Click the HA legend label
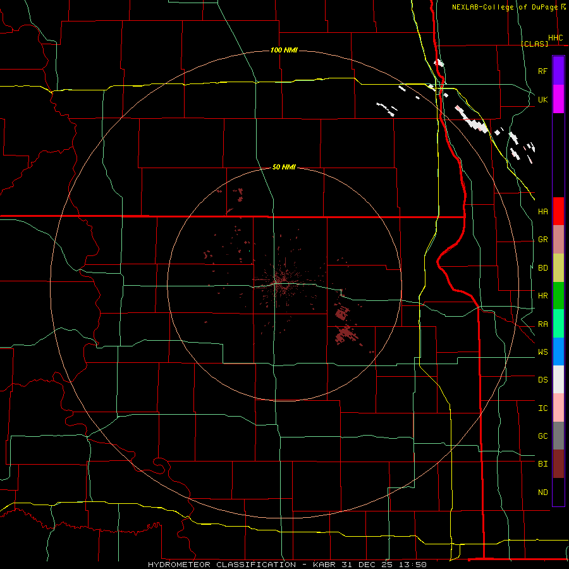Image resolution: width=569 pixels, height=569 pixels. coord(542,211)
